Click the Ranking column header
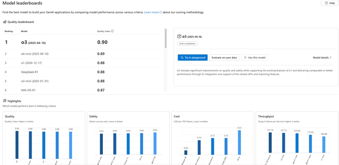The width and height of the screenshot is (339, 165). [x=9, y=31]
